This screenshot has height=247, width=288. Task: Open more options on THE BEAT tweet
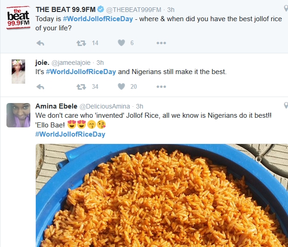(x=161, y=43)
